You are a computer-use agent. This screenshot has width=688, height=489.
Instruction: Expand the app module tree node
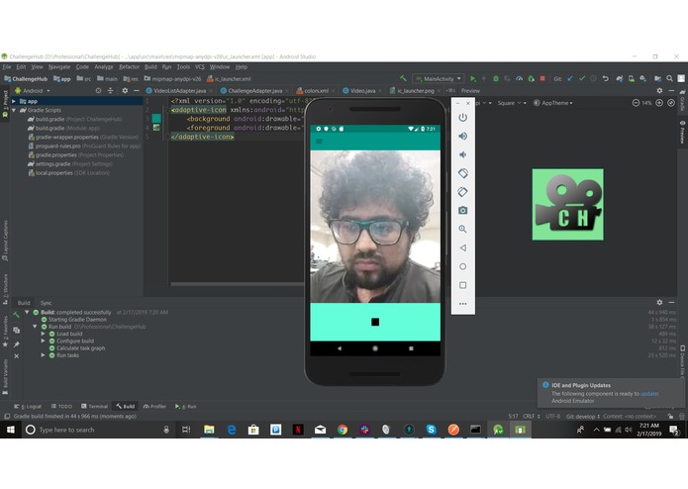pos(14,101)
